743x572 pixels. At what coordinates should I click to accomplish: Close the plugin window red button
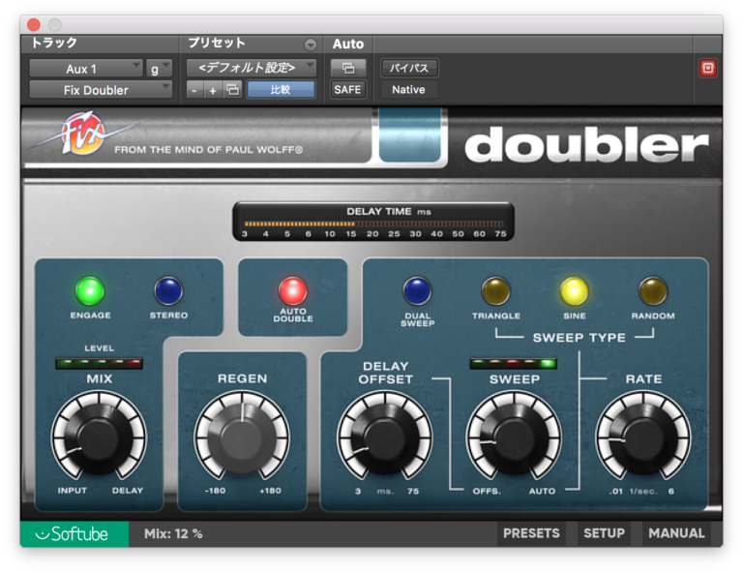coord(34,24)
